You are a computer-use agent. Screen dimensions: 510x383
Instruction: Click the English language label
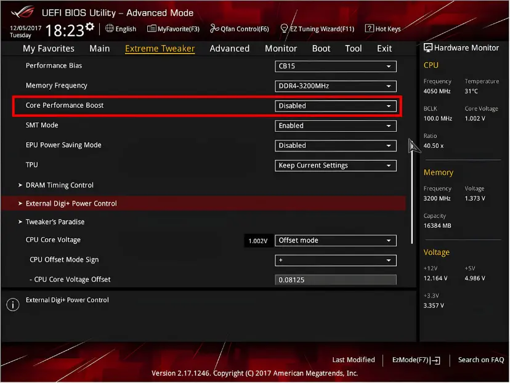pyautogui.click(x=126, y=29)
